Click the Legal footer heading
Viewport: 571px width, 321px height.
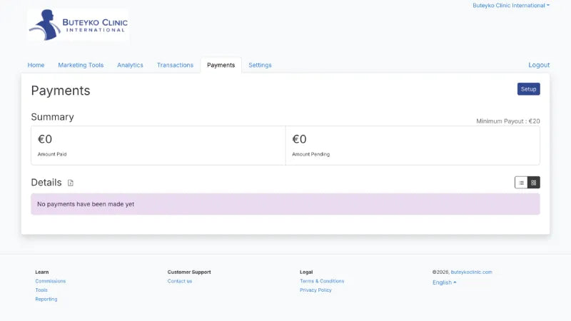pos(306,272)
